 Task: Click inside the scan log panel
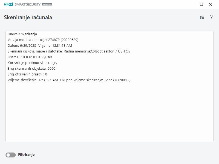(109, 109)
